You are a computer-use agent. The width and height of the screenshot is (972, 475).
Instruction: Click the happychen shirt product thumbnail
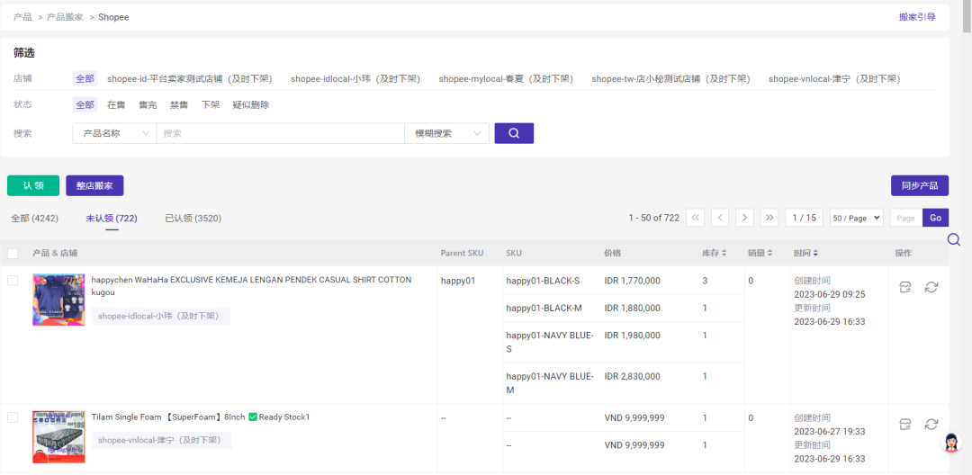(58, 300)
